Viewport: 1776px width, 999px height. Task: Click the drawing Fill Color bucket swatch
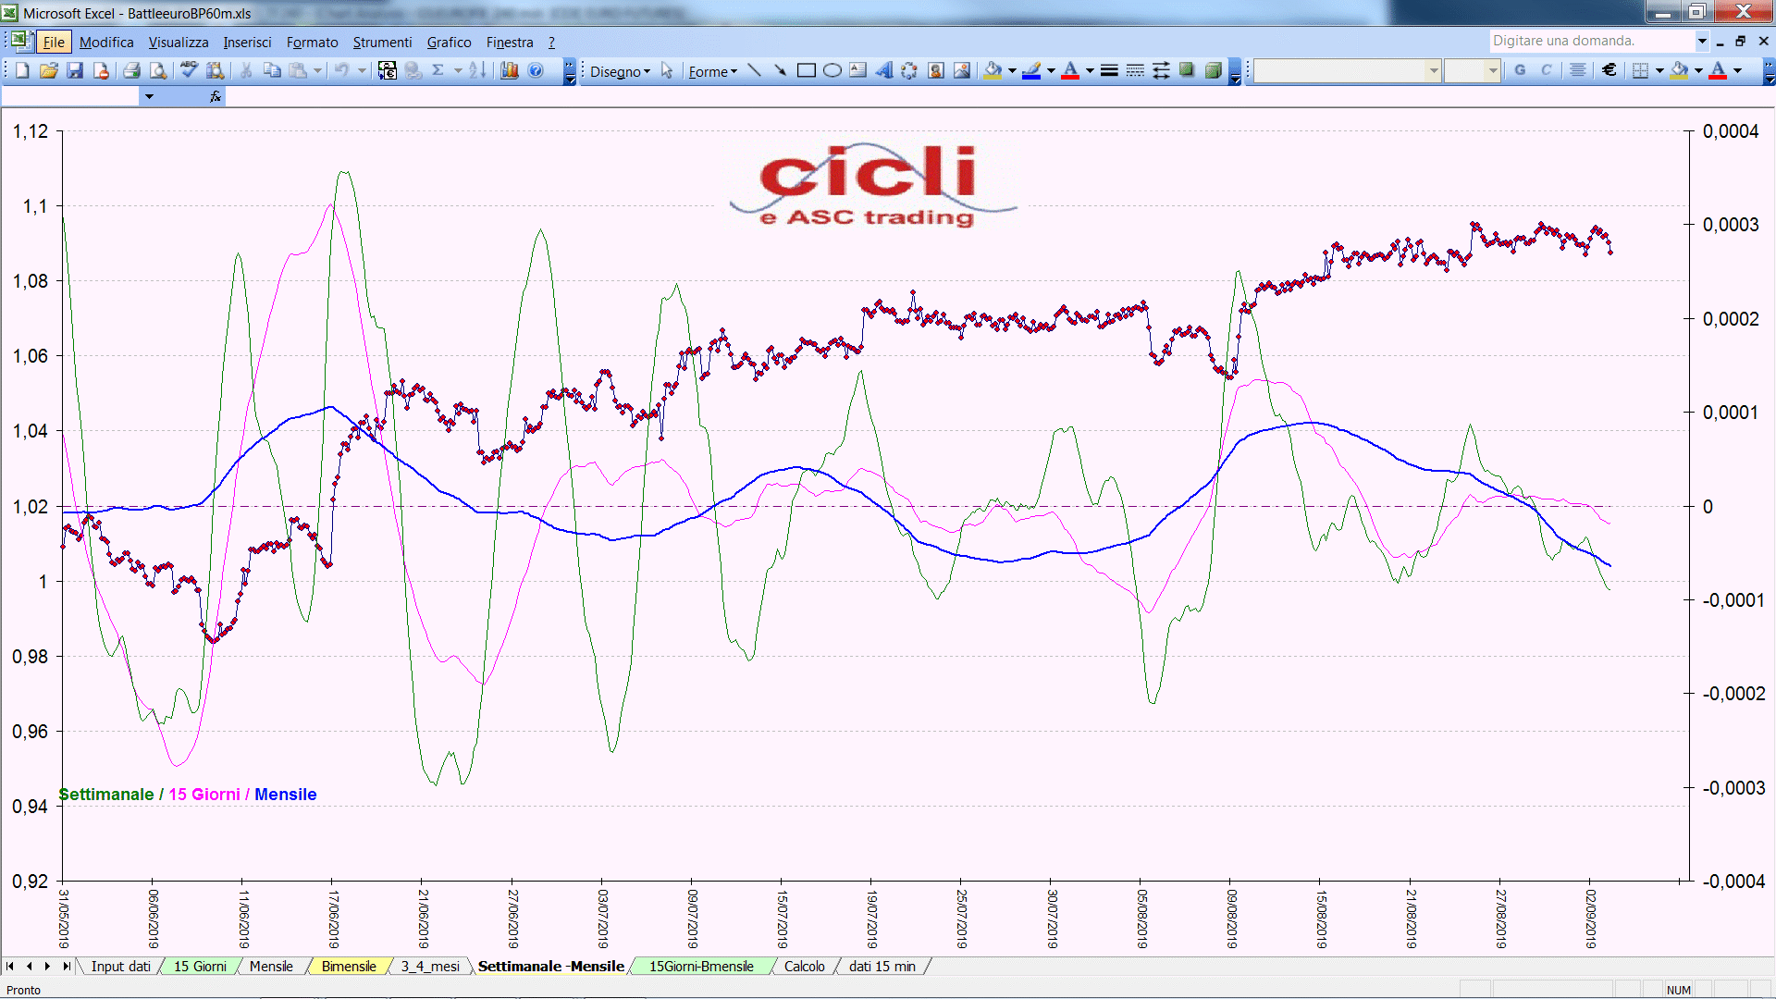point(993,70)
